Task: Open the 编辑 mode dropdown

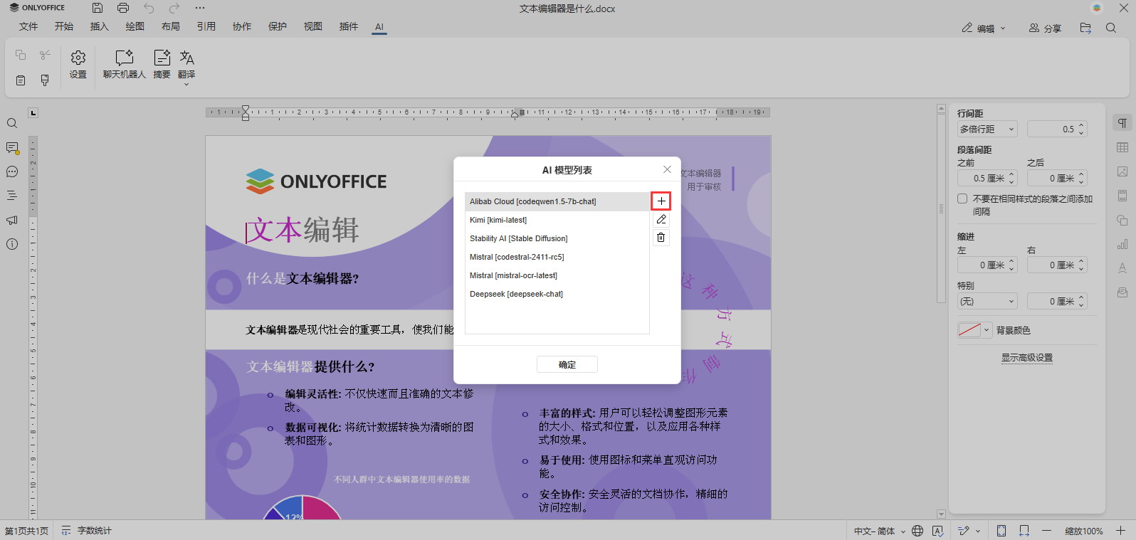Action: (984, 28)
